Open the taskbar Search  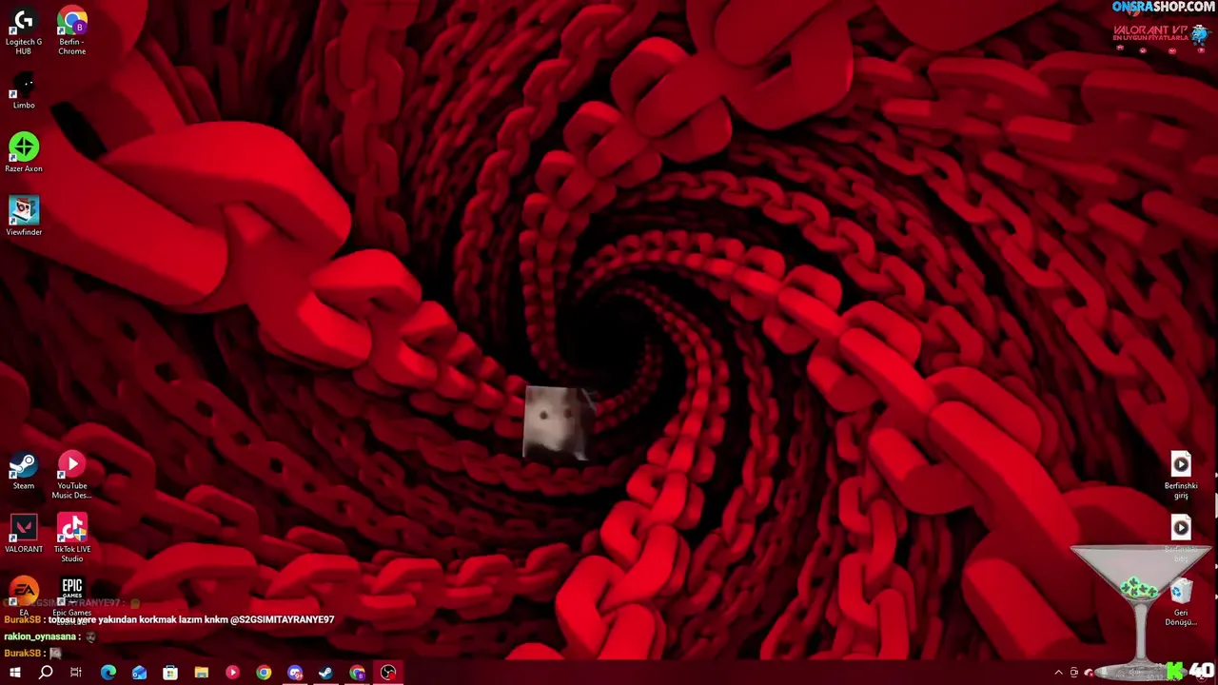pos(46,673)
